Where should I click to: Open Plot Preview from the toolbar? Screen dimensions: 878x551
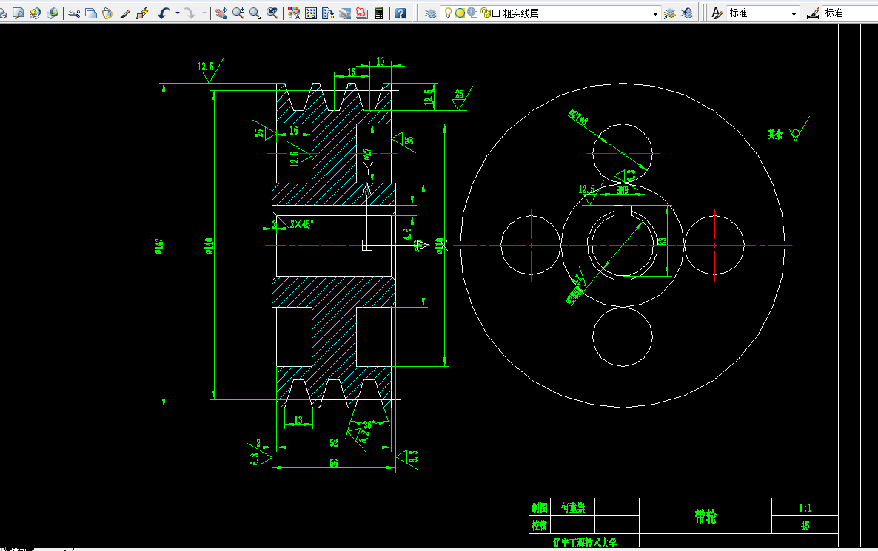pyautogui.click(x=19, y=13)
